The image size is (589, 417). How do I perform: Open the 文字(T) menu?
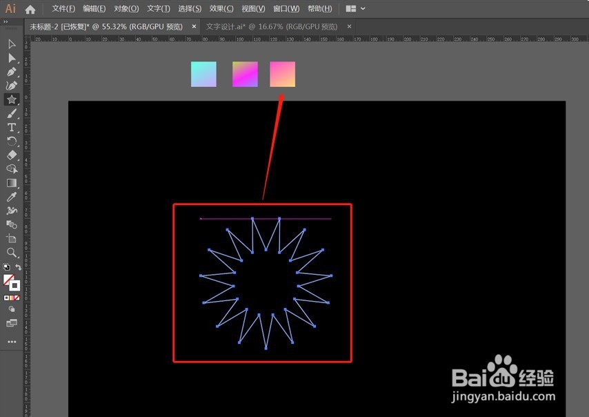pyautogui.click(x=158, y=8)
